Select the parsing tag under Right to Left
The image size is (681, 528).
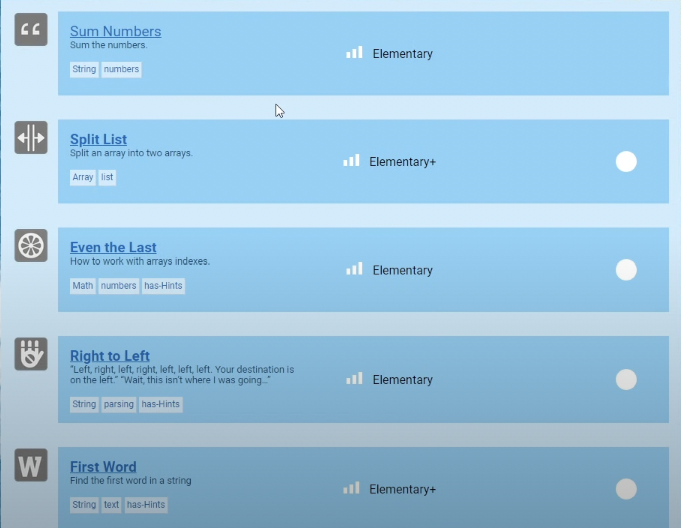119,404
